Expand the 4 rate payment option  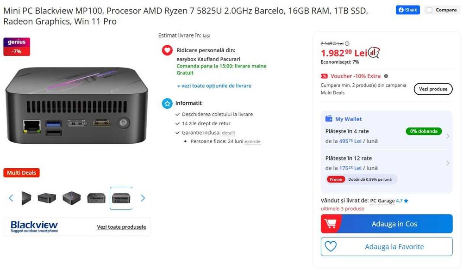[447, 136]
